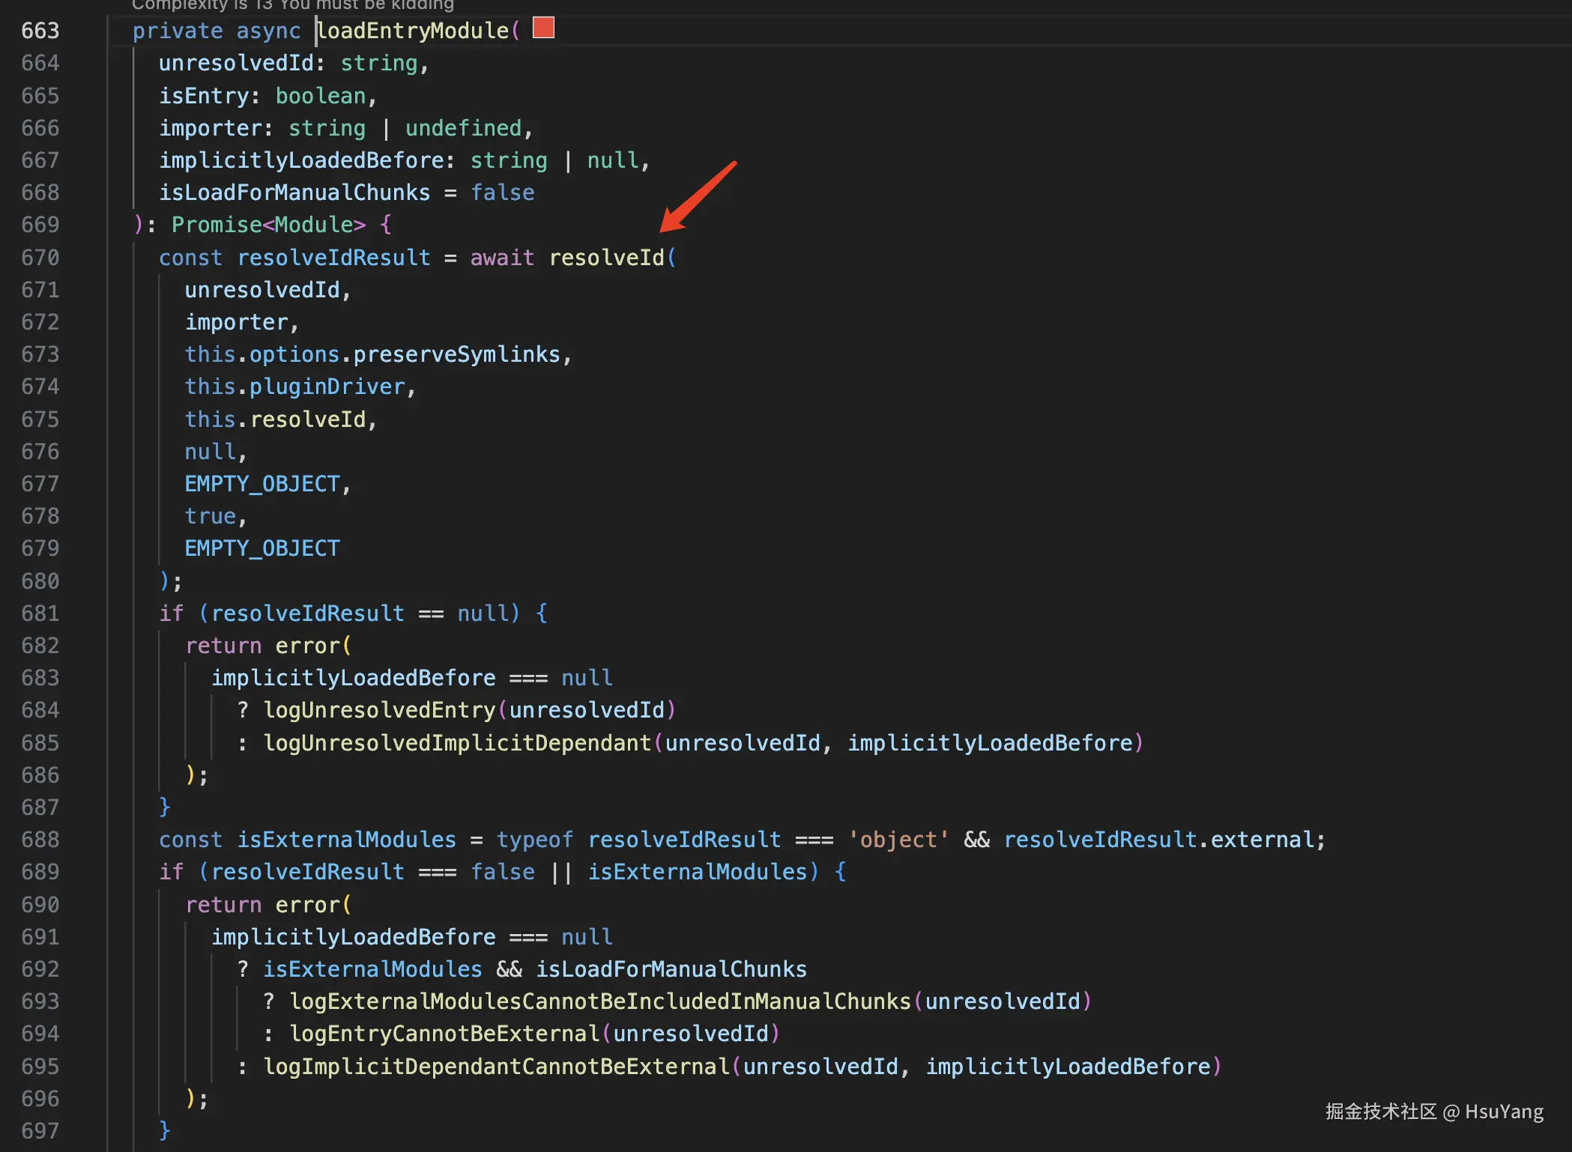Image resolution: width=1572 pixels, height=1152 pixels.
Task: Click isLoadForManualChunks parameter on line 668
Action: click(x=294, y=192)
